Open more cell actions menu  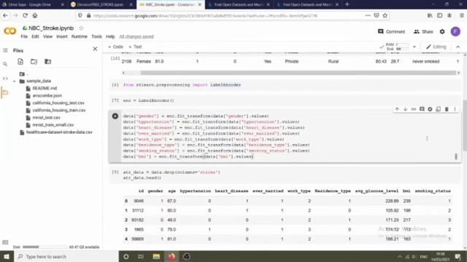pos(455,109)
